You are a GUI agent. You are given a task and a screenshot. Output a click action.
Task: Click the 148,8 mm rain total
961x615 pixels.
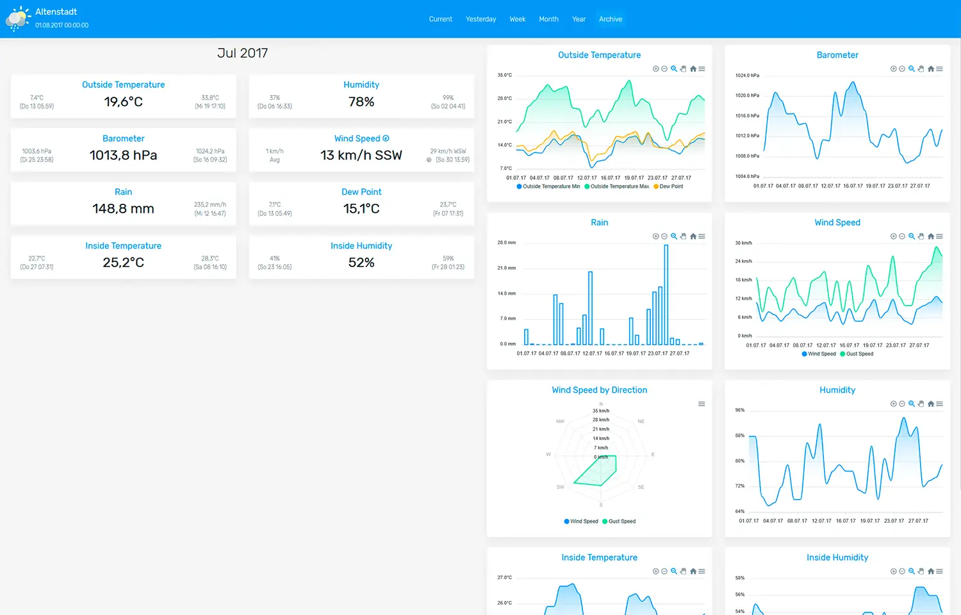click(x=124, y=209)
